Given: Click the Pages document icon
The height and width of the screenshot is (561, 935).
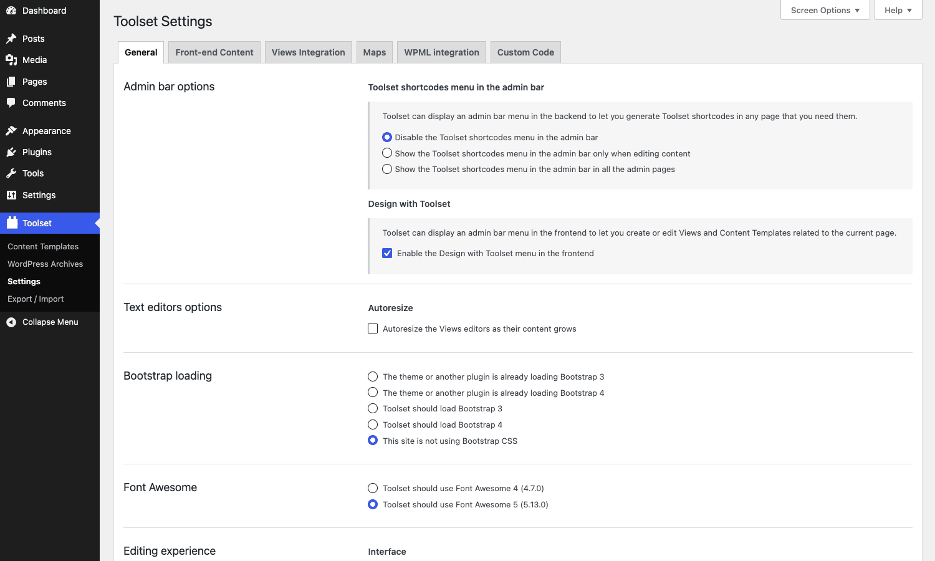Looking at the screenshot, I should click(x=11, y=82).
